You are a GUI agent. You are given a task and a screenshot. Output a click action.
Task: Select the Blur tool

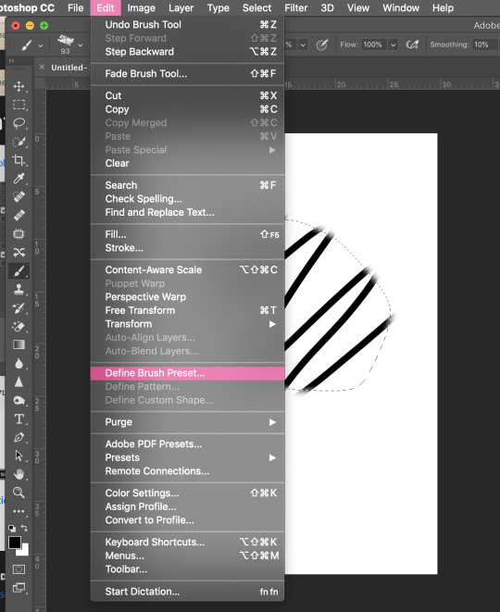(19, 363)
